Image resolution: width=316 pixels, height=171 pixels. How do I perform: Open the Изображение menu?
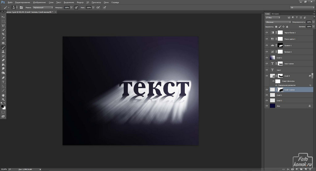[39, 2]
